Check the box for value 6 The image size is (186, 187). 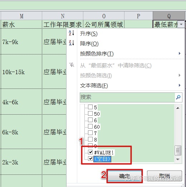90,120
